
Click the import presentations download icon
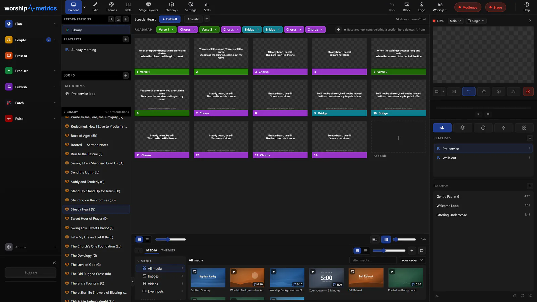[118, 19]
